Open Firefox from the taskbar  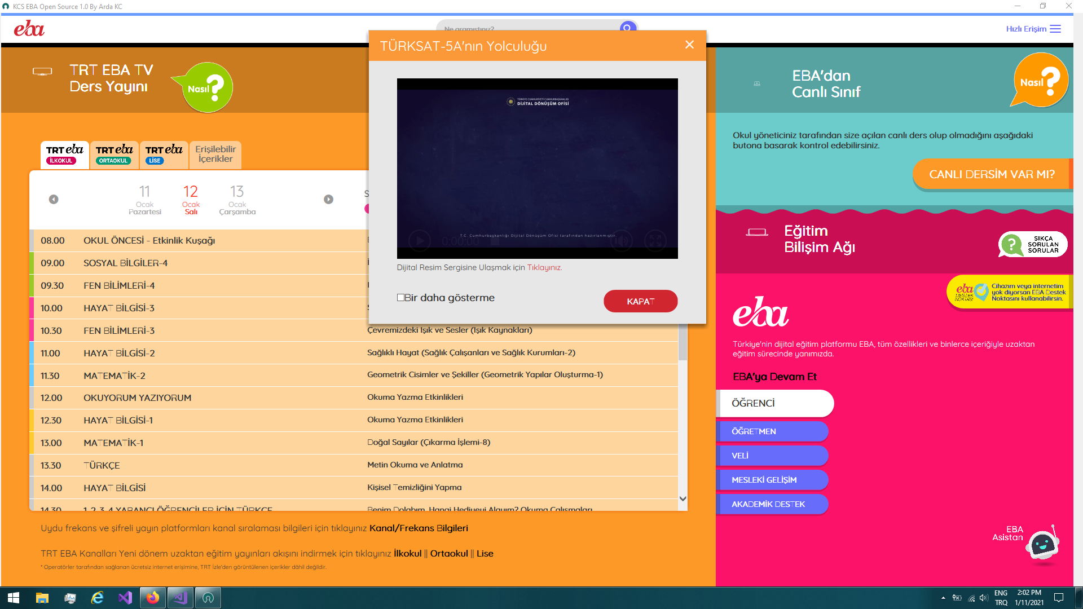coord(153,598)
